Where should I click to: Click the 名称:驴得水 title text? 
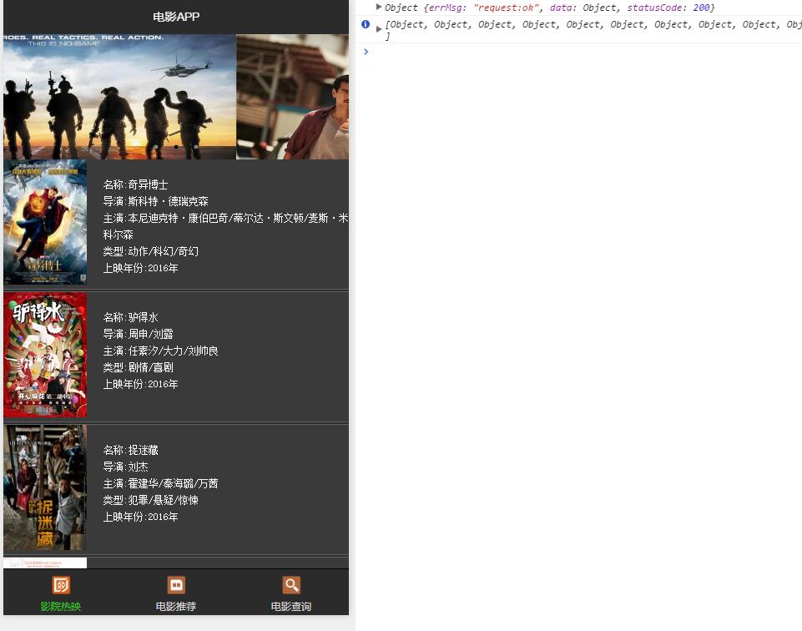[x=130, y=317]
